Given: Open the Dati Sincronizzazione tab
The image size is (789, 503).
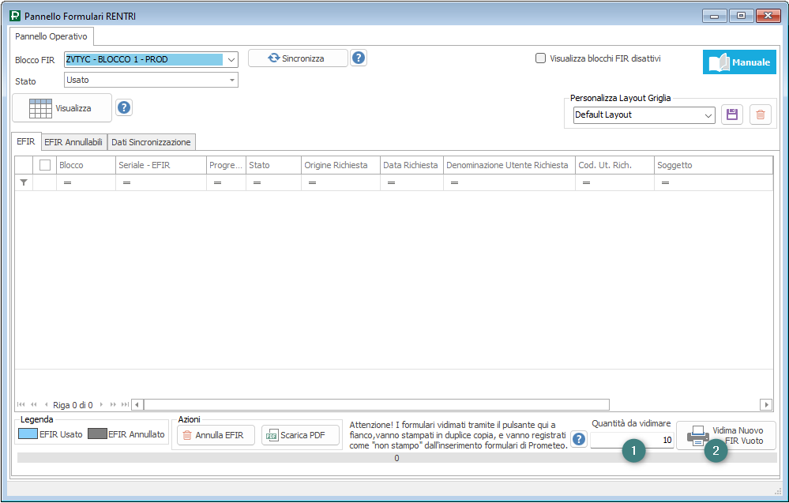Looking at the screenshot, I should click(x=151, y=142).
